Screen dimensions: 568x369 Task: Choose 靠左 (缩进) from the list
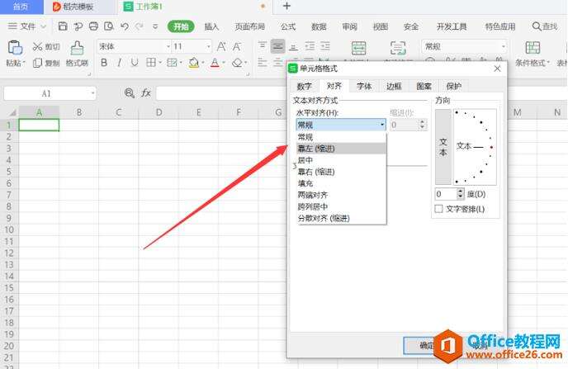pos(341,149)
